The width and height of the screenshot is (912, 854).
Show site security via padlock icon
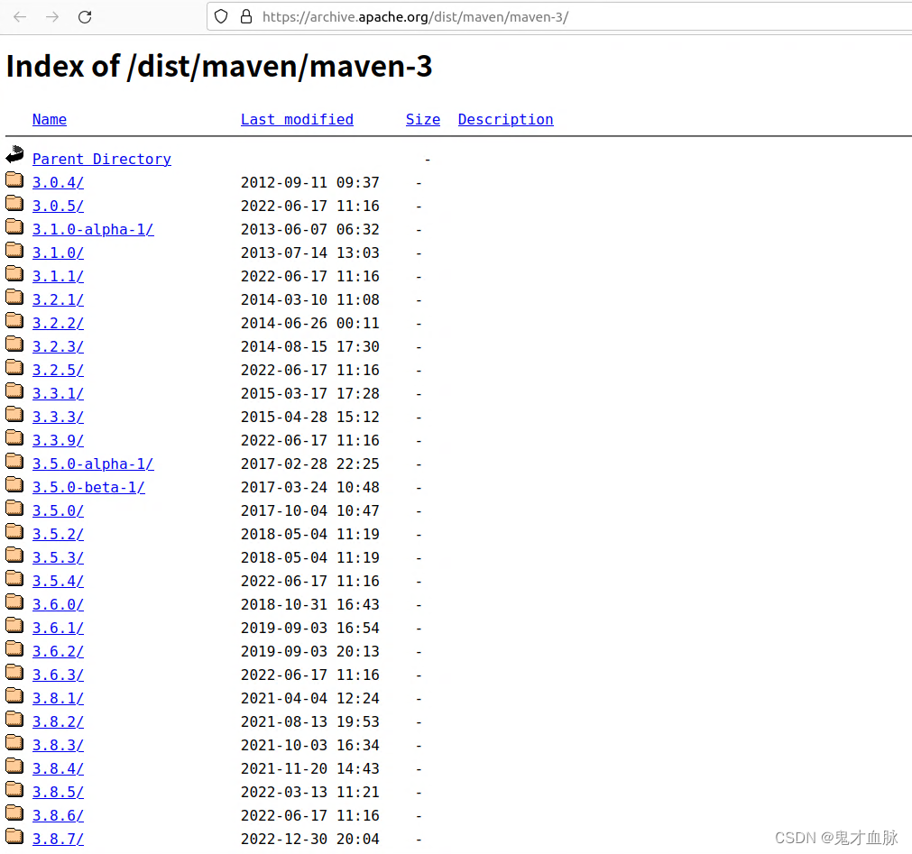(246, 16)
